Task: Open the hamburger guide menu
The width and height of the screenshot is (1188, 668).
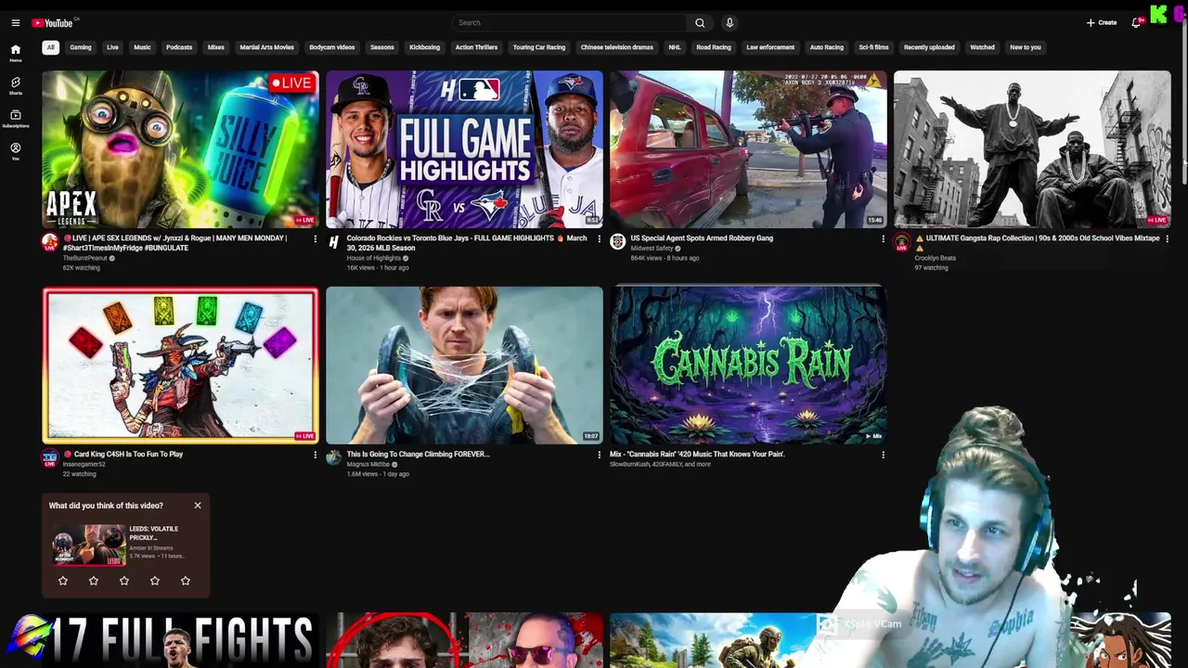Action: (15, 23)
